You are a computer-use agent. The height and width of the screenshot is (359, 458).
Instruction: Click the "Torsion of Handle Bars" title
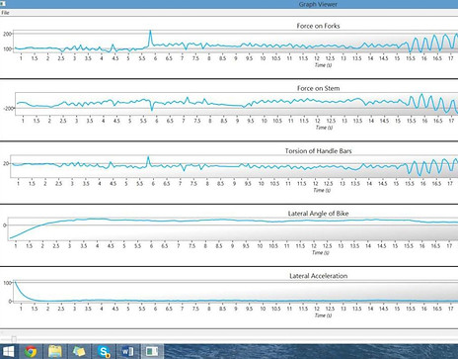pos(318,151)
